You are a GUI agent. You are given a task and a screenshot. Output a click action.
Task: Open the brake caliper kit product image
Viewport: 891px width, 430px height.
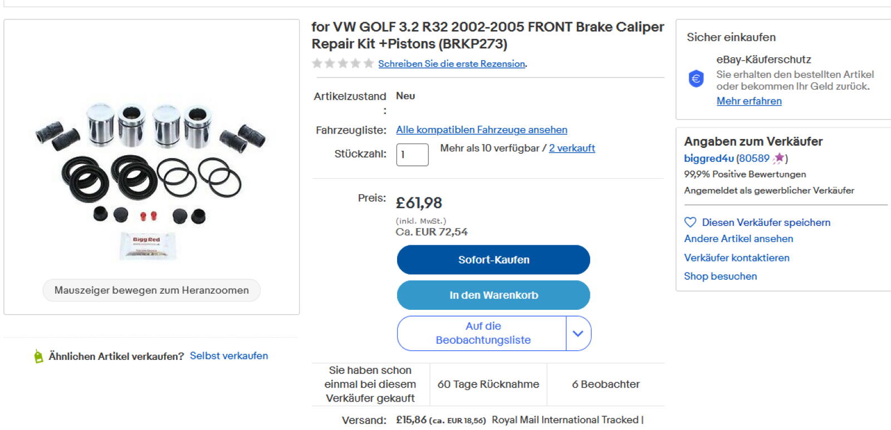151,177
